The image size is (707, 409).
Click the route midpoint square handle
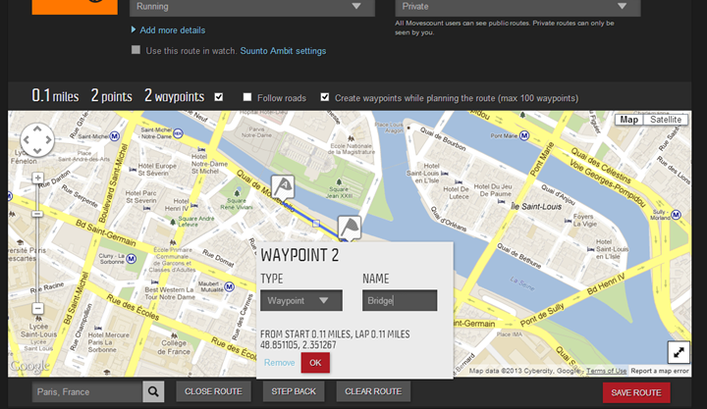(316, 224)
